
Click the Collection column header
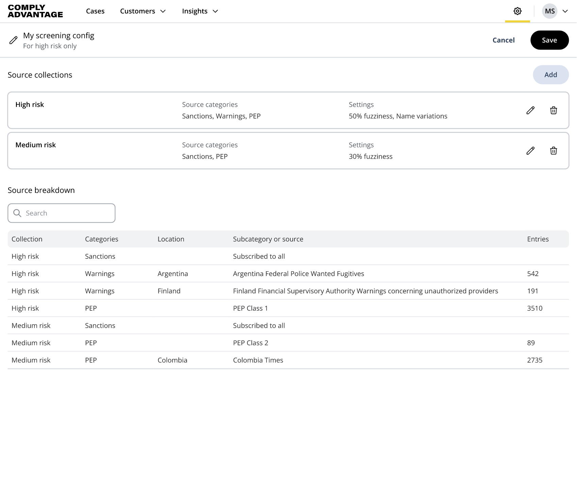(x=27, y=239)
